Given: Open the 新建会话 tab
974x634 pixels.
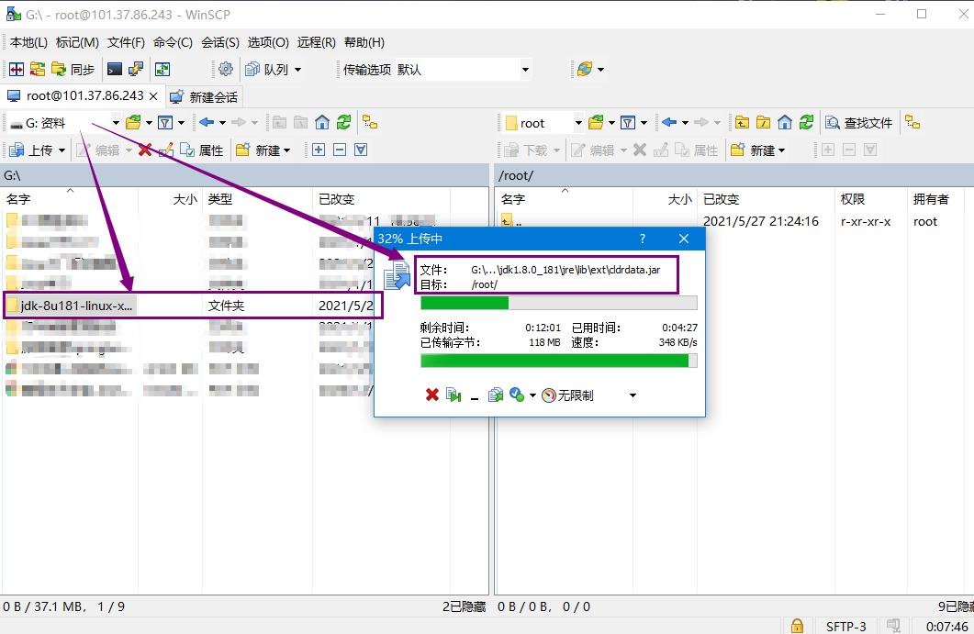Looking at the screenshot, I should pyautogui.click(x=204, y=97).
